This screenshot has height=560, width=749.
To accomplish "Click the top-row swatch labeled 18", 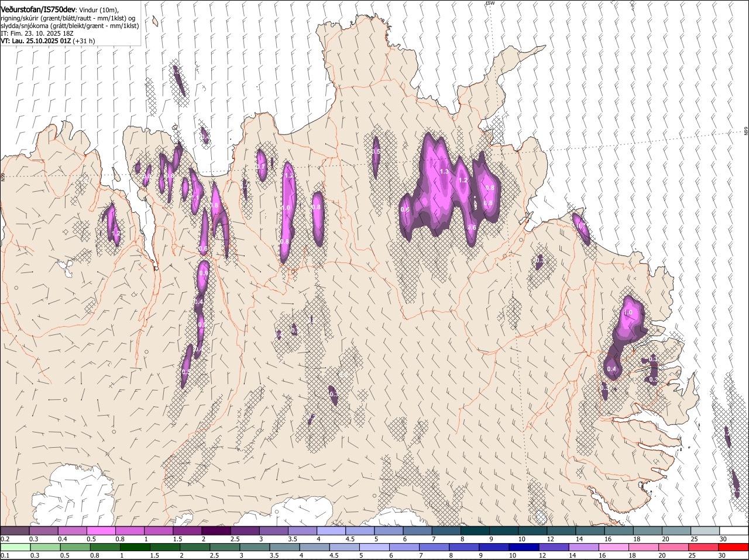I will pos(647,531).
